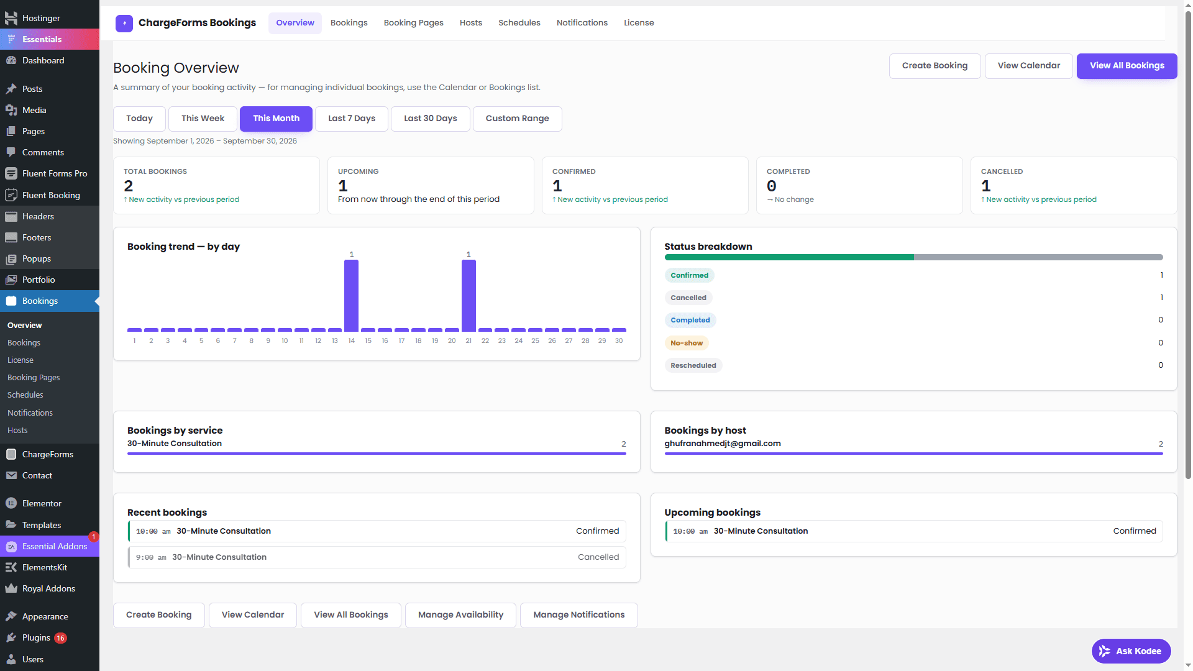Go to the Schedules top tab
This screenshot has height=671, width=1193.
click(x=519, y=23)
